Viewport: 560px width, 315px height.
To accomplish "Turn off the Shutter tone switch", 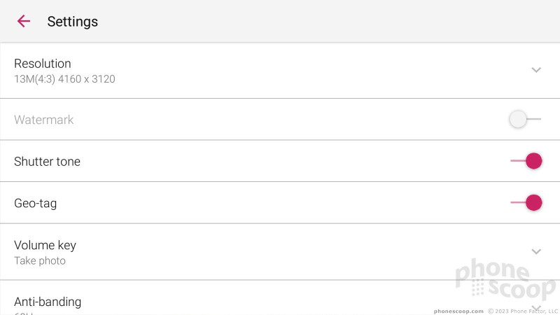I will point(526,161).
